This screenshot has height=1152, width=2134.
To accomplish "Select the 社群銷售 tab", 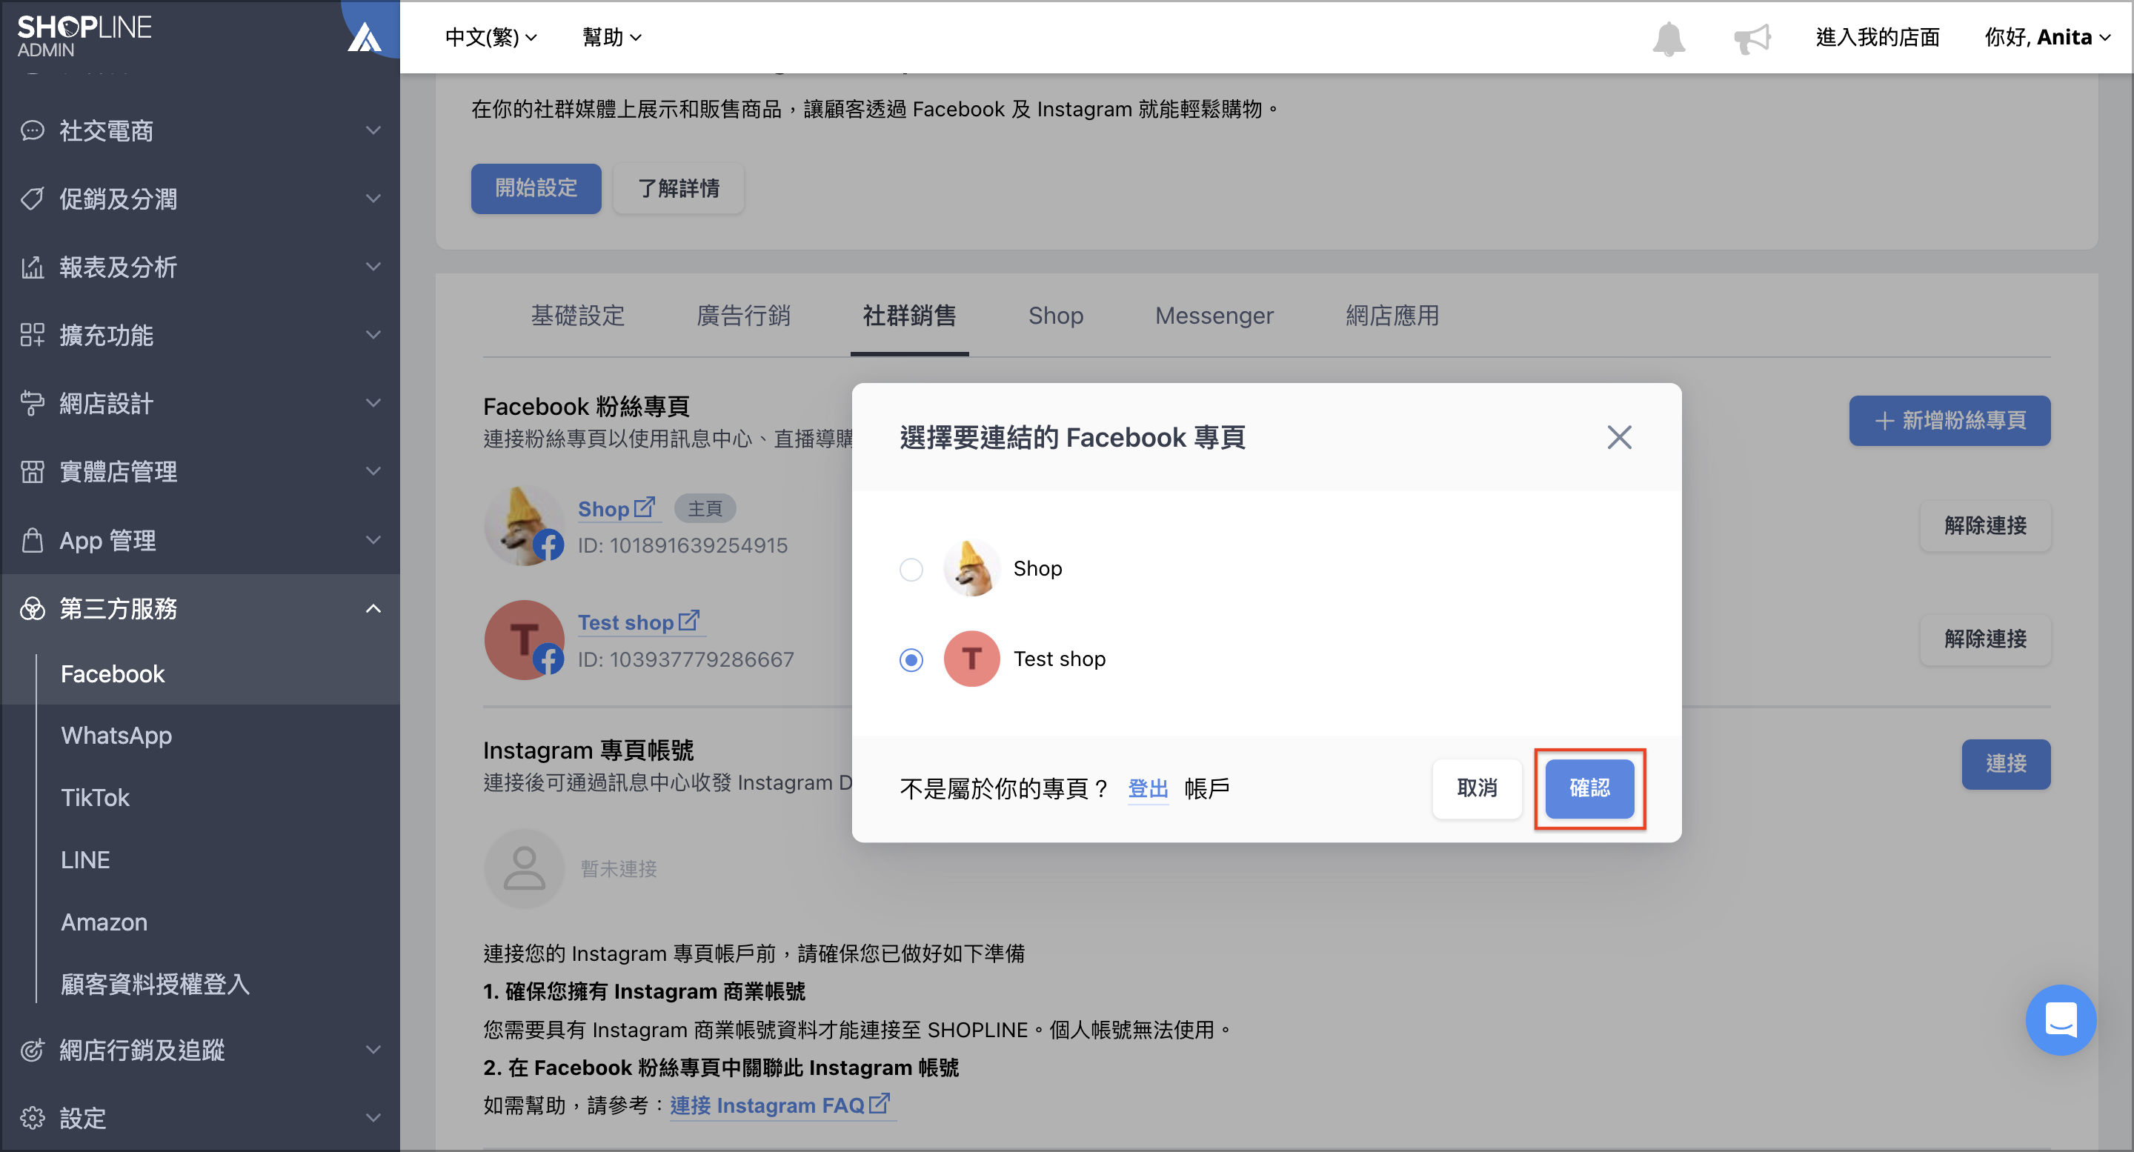I will coord(908,316).
